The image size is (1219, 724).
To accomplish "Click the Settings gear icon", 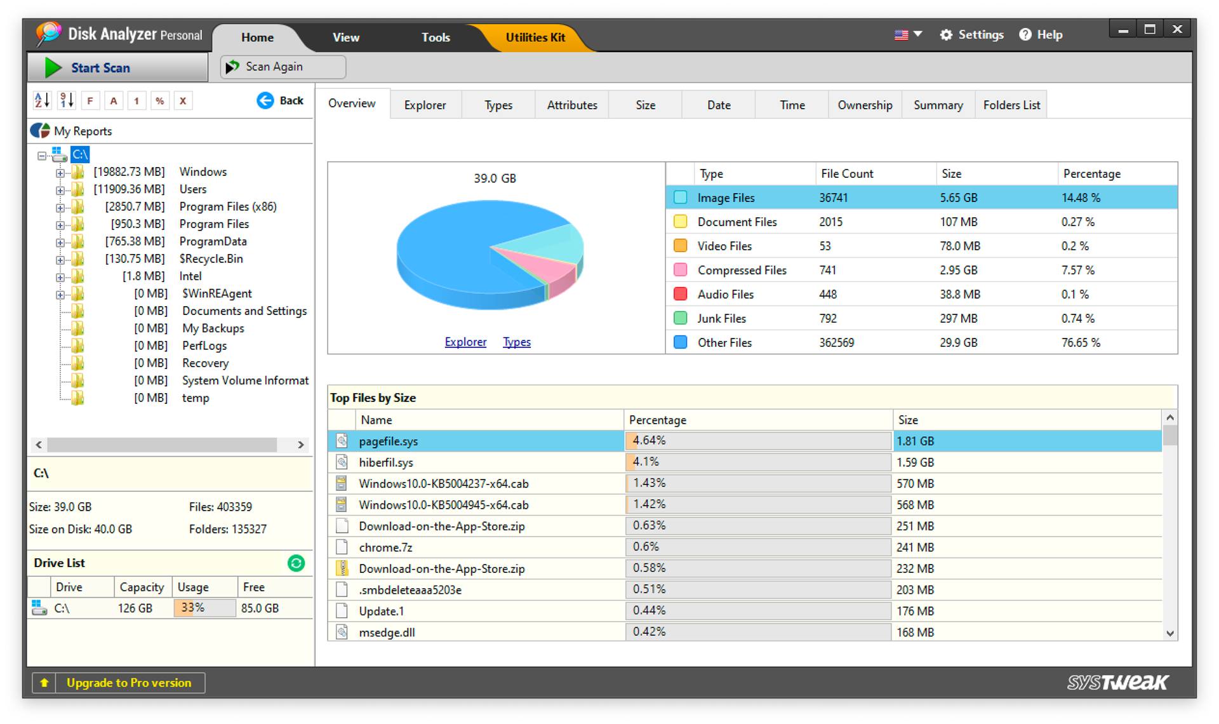I will click(x=946, y=35).
